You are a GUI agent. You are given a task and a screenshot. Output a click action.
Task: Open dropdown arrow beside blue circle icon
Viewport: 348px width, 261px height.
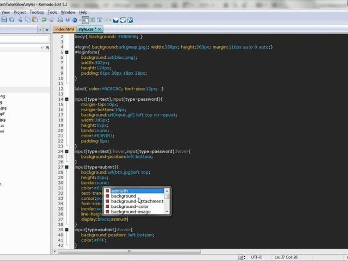(x=80, y=20)
